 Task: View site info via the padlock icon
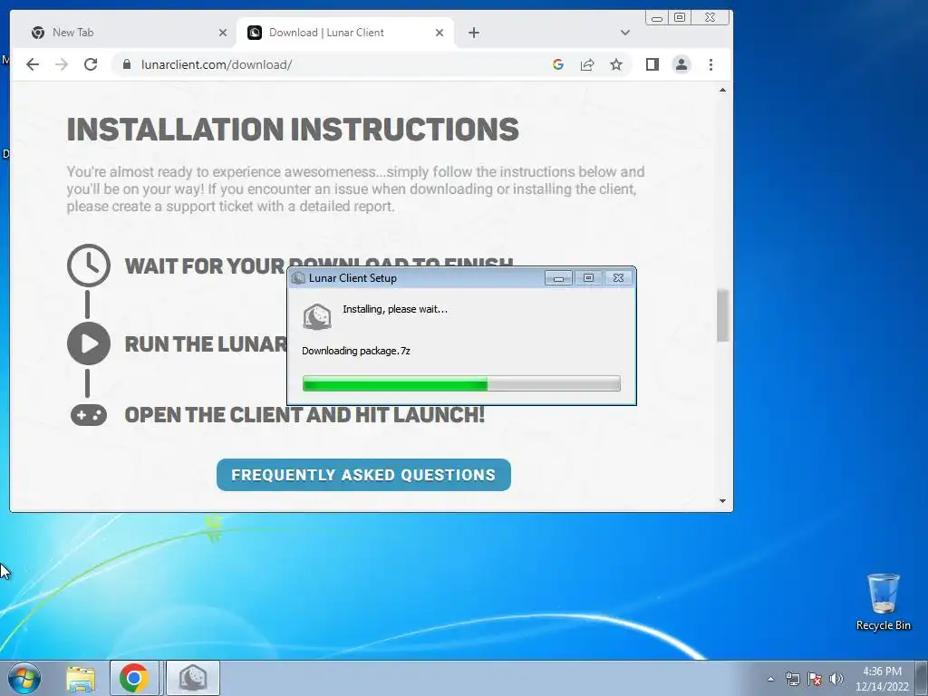(x=126, y=64)
